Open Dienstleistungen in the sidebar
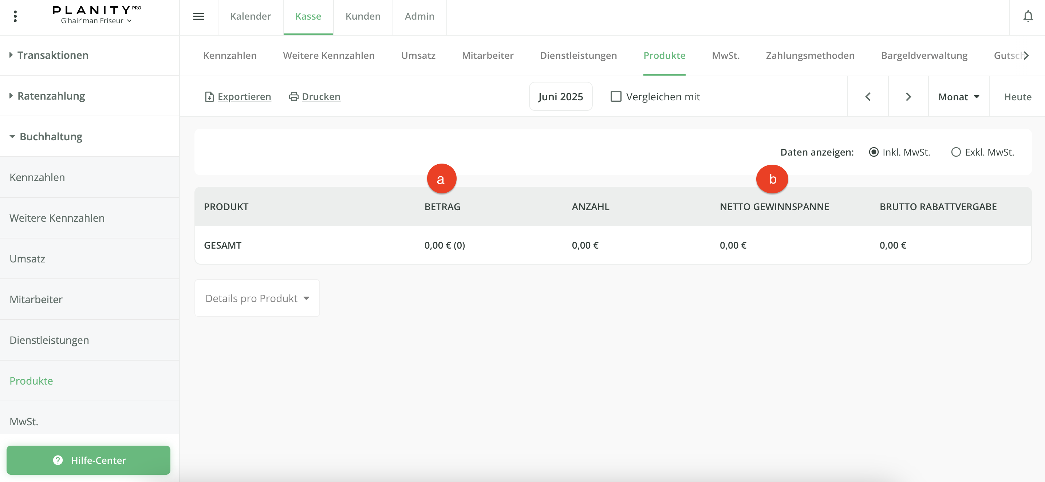Image resolution: width=1045 pixels, height=482 pixels. click(x=49, y=340)
